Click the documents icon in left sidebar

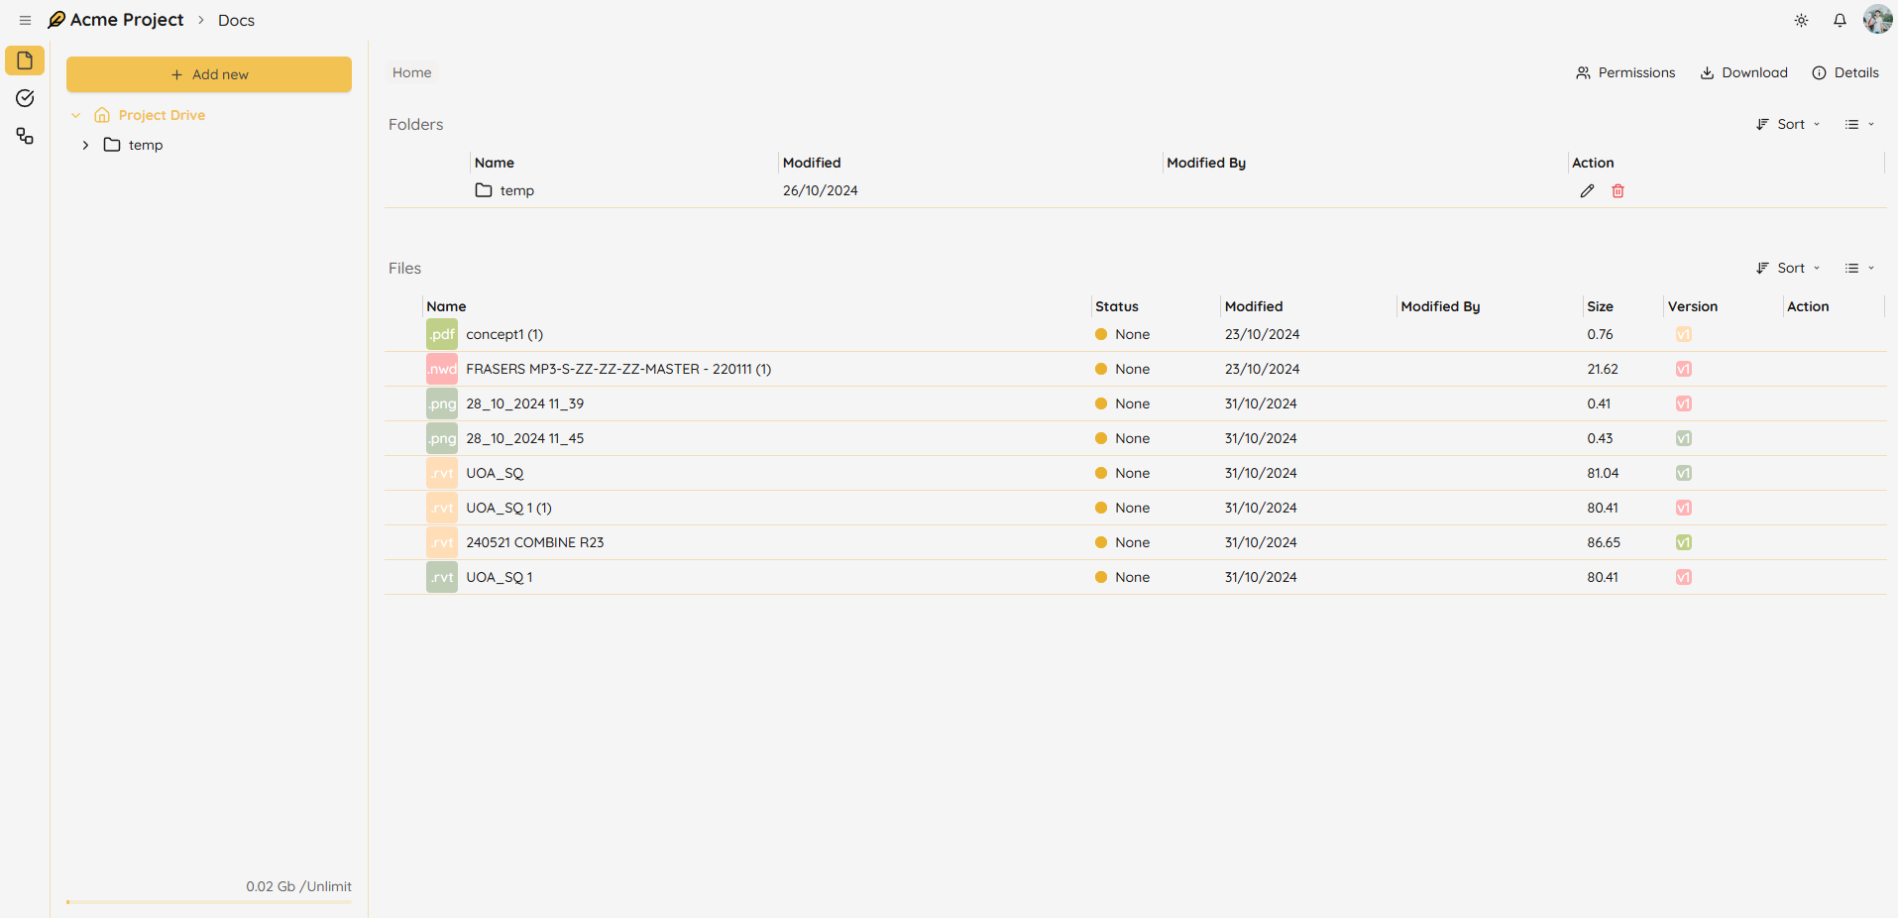(x=25, y=60)
